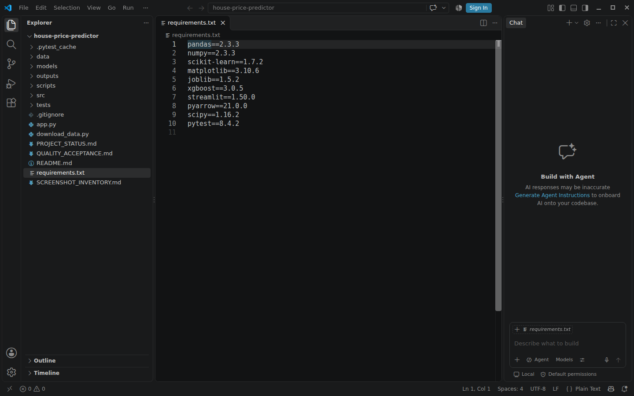This screenshot has height=396, width=634.
Task: Toggle primary side bar visibility
Action: 562,8
